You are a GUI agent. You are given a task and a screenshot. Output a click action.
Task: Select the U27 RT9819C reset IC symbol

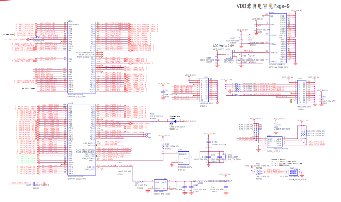[x=183, y=158]
